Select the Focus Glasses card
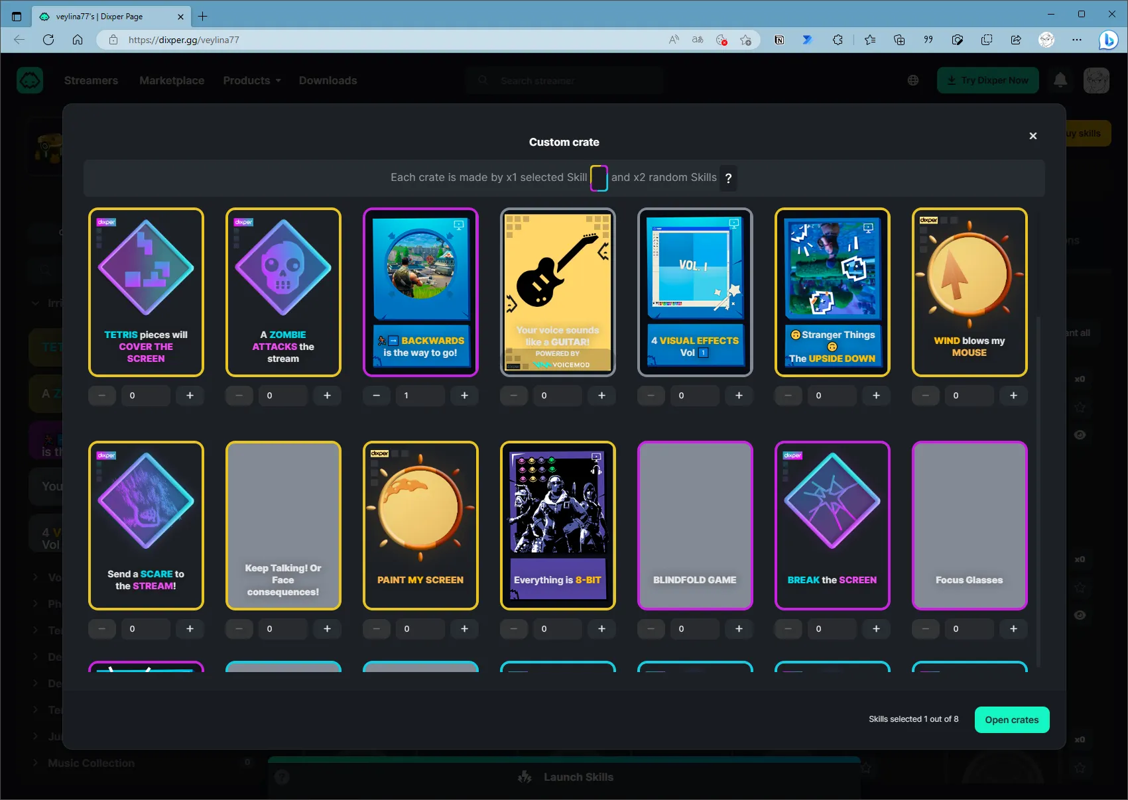The image size is (1128, 800). [970, 526]
